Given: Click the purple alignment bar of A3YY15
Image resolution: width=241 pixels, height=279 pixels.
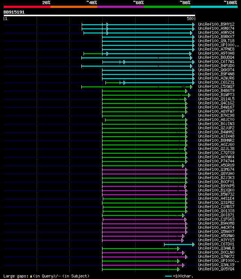Looking at the screenshot, I should (143, 241).
